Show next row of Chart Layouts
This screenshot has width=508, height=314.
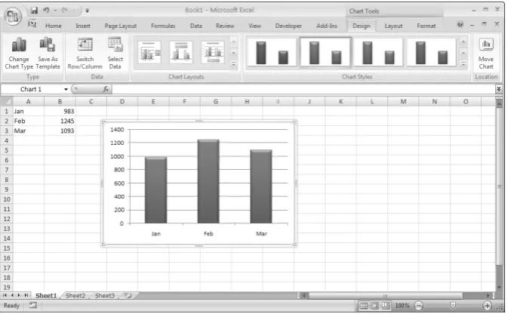click(x=233, y=53)
